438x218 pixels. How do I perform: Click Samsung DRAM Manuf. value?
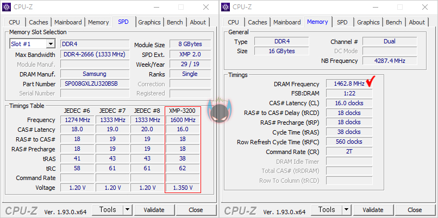pyautogui.click(x=95, y=74)
